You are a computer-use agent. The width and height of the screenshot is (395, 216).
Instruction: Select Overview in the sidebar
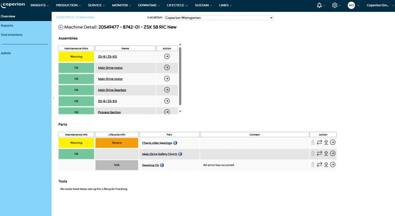click(8, 16)
